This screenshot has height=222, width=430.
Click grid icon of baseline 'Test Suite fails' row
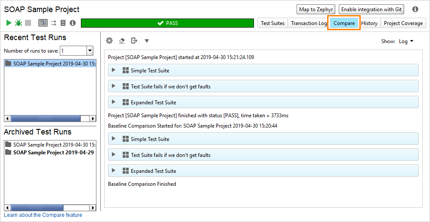point(125,155)
